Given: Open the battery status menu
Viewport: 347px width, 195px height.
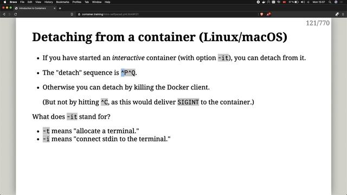Looking at the screenshot, I should click(x=293, y=2).
